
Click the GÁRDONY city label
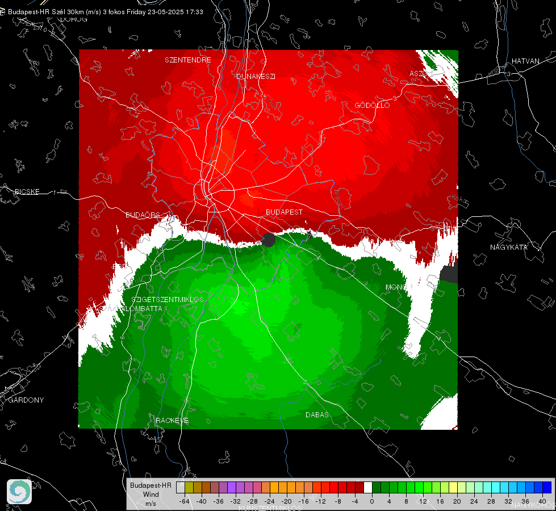[26, 400]
